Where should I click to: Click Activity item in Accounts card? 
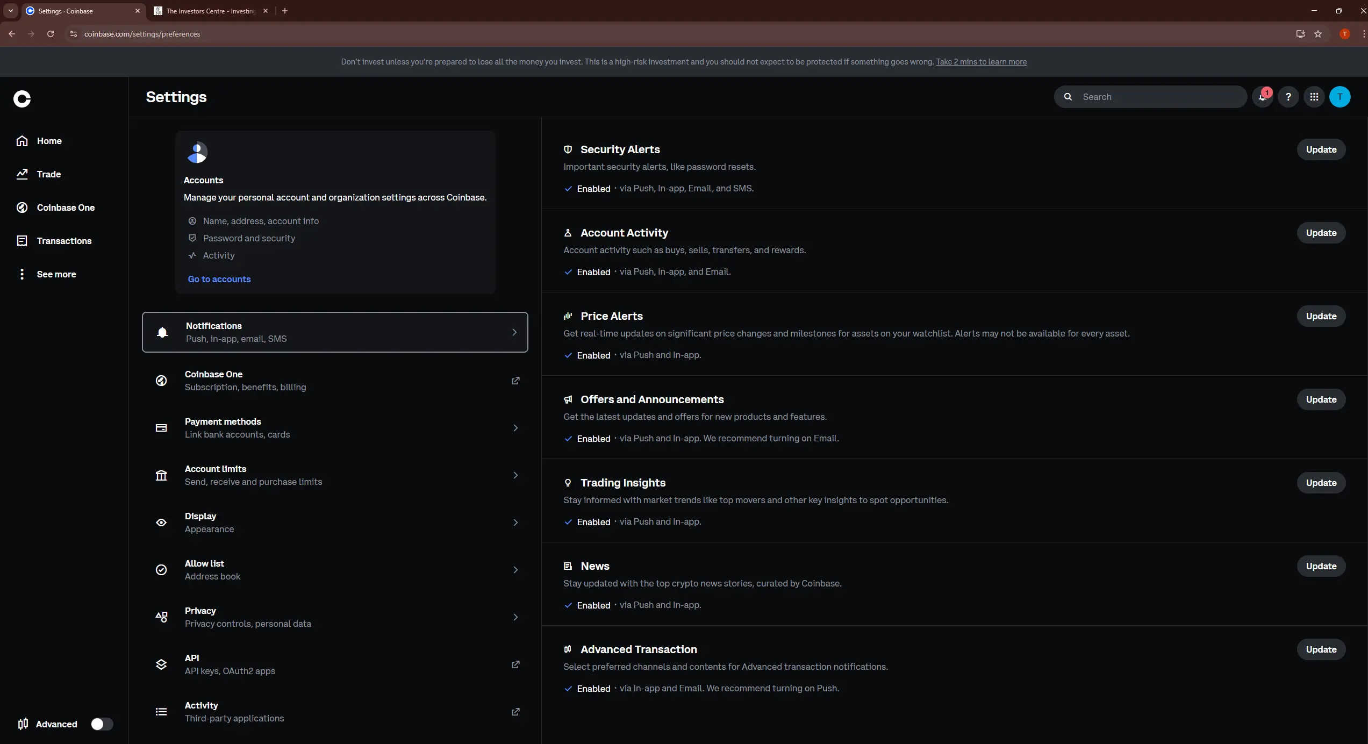pos(219,255)
